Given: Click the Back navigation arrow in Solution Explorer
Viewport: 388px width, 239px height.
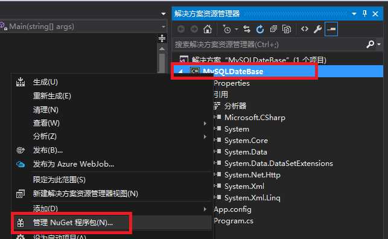Looking at the screenshot, I should pos(181,29).
